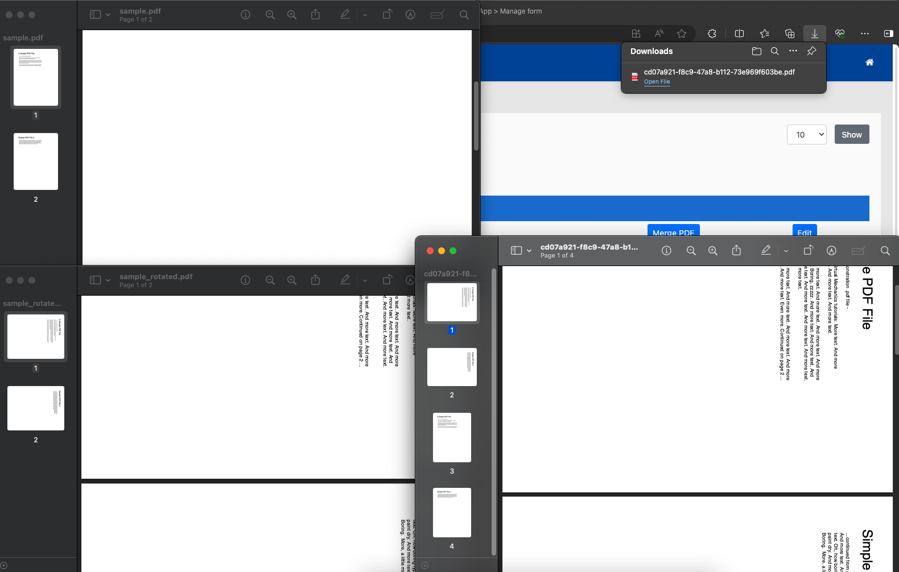Open the inspector info icon in the cd07a921 window
899x572 pixels.
click(x=666, y=251)
